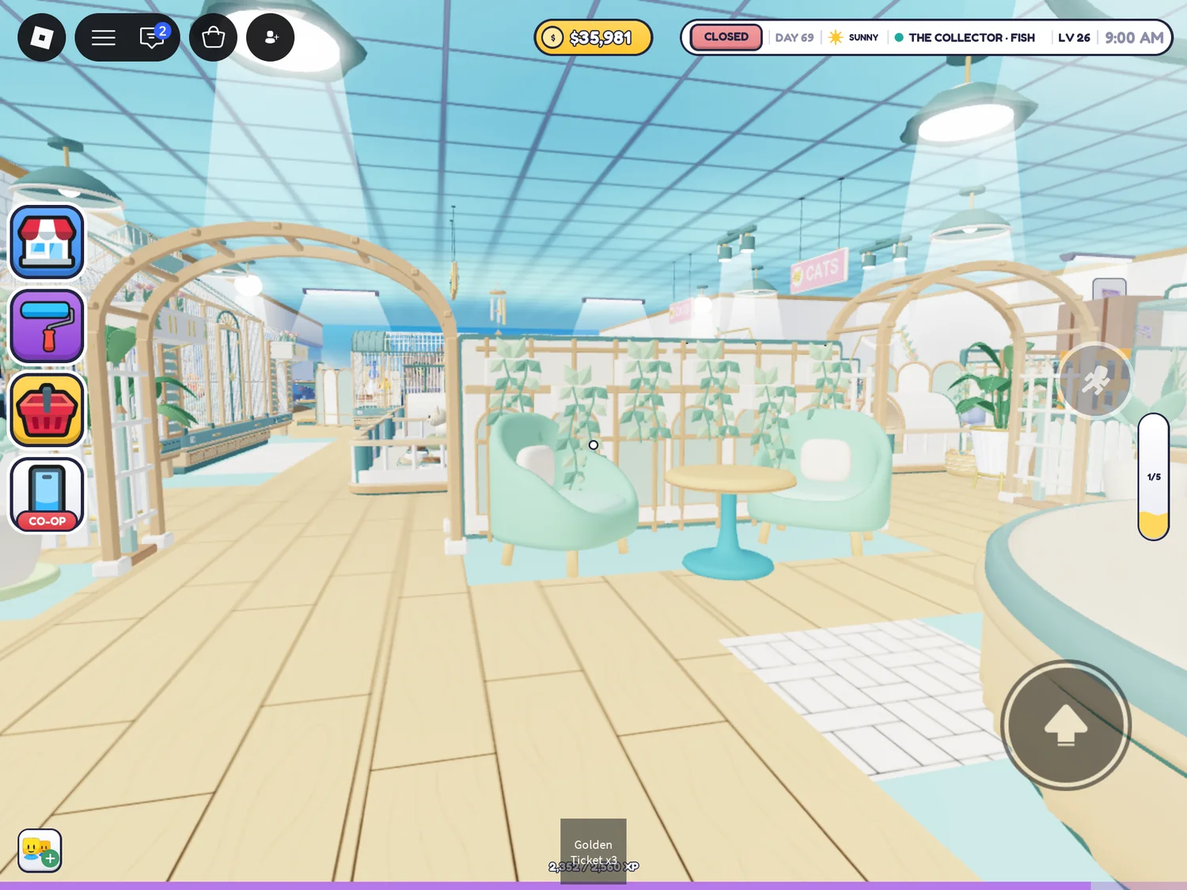Open the Roblox menu logo button
1187x890 pixels.
click(41, 37)
